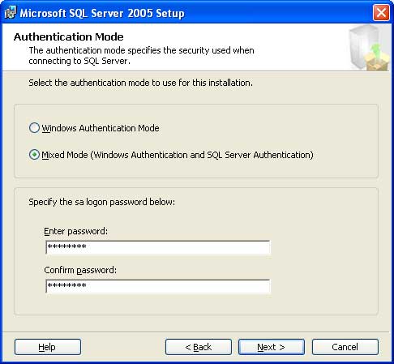Click the Microsoft SQL Server 2005 Setup title bar
394x364 pixels.
click(189, 13)
